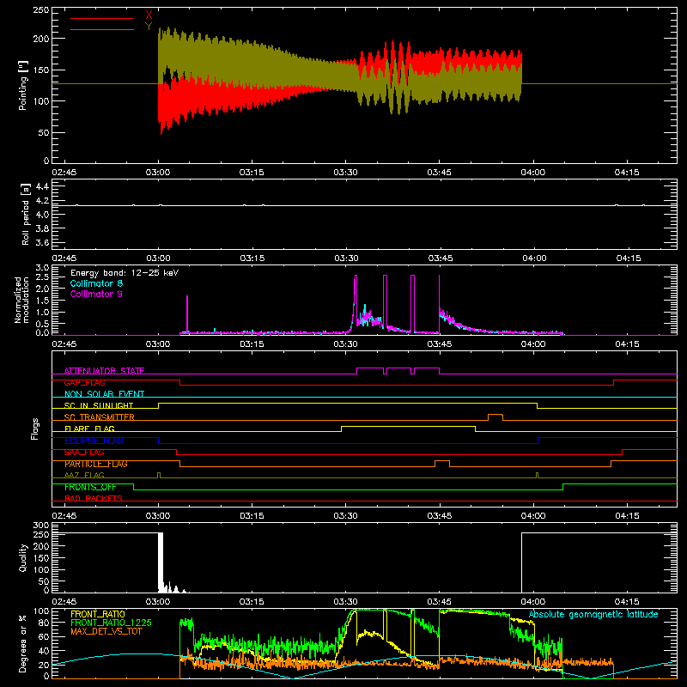Click 03:45 on the Quality panel time axis

(x=439, y=602)
